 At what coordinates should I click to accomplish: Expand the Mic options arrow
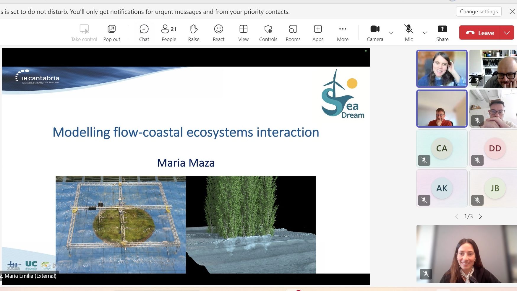click(x=425, y=33)
